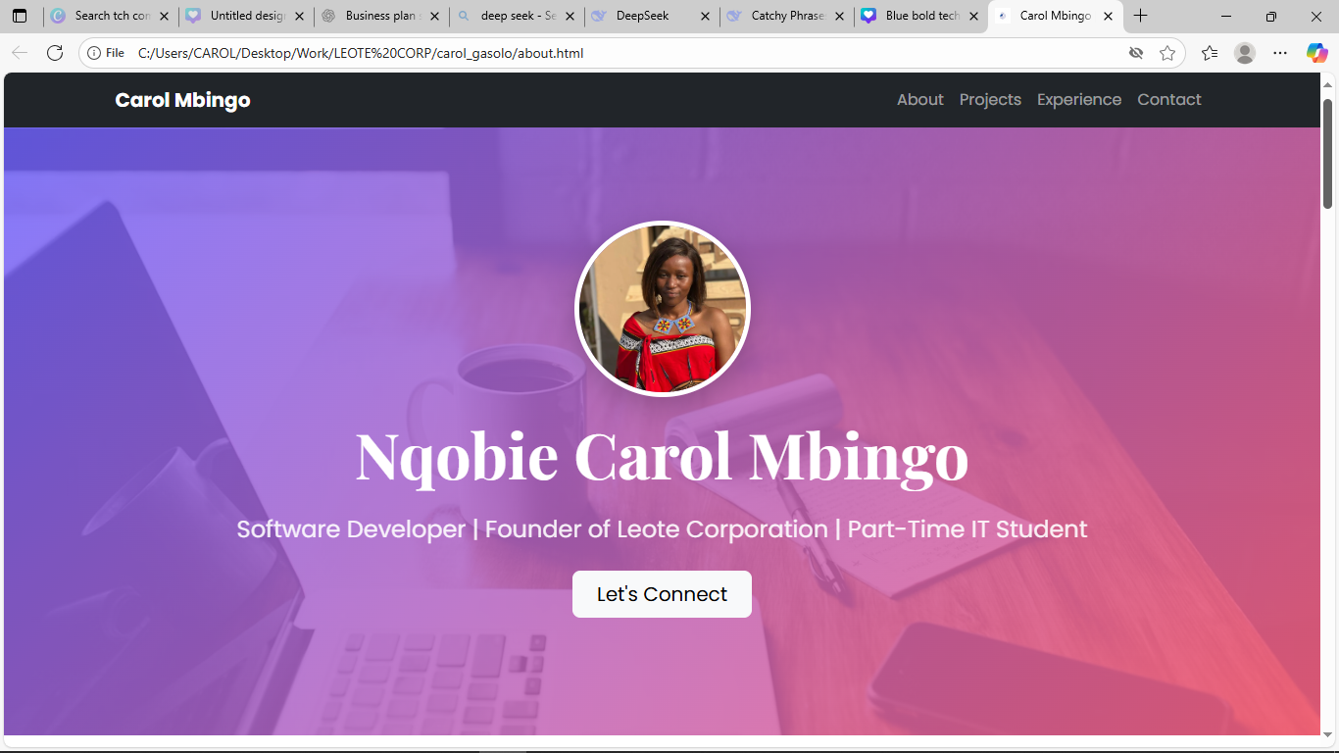Reload the Carol Mbingo page
Screen dimensions: 1339x753
(x=55, y=53)
